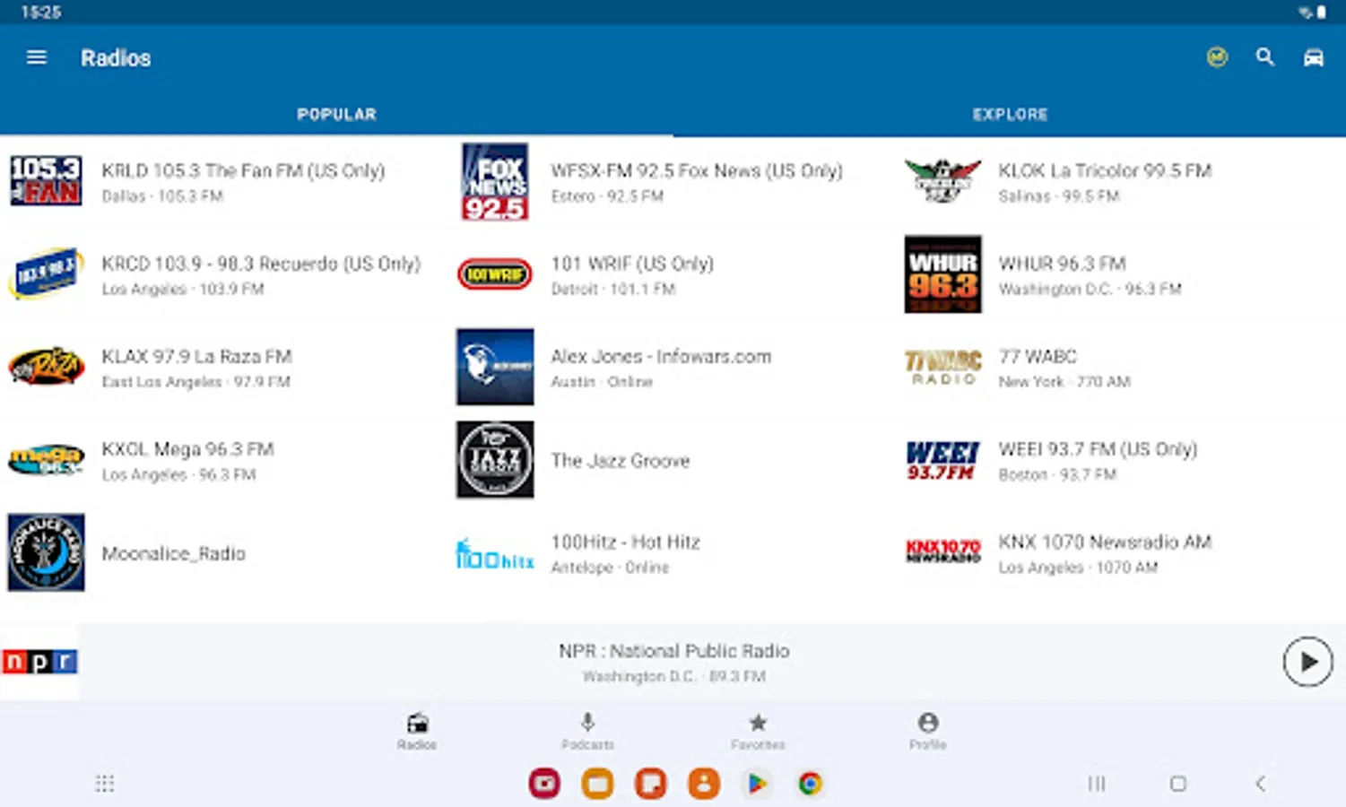Open Profile navigation item

click(928, 731)
